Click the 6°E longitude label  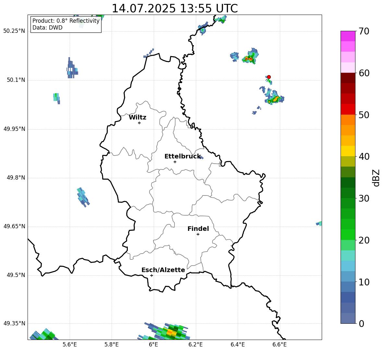pos(153,345)
